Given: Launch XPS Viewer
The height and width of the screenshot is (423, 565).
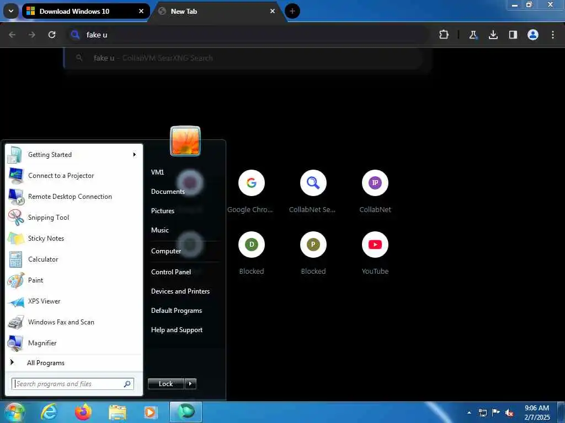Looking at the screenshot, I should 74,301.
